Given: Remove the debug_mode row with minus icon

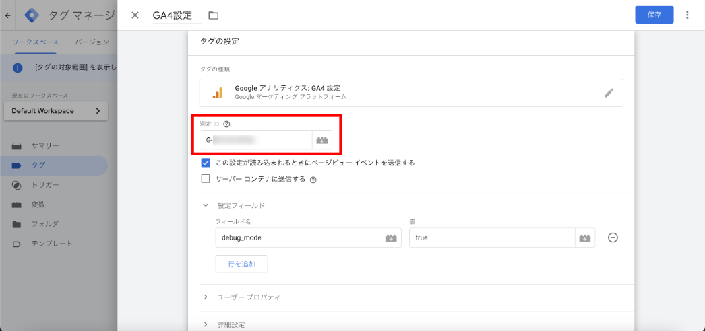Looking at the screenshot, I should [x=613, y=237].
